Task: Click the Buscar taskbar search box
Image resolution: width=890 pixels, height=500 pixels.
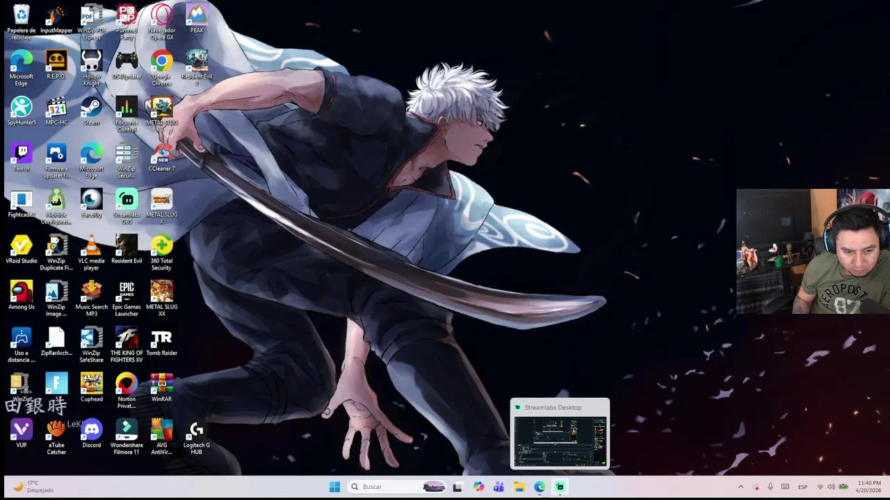Action: tap(397, 487)
